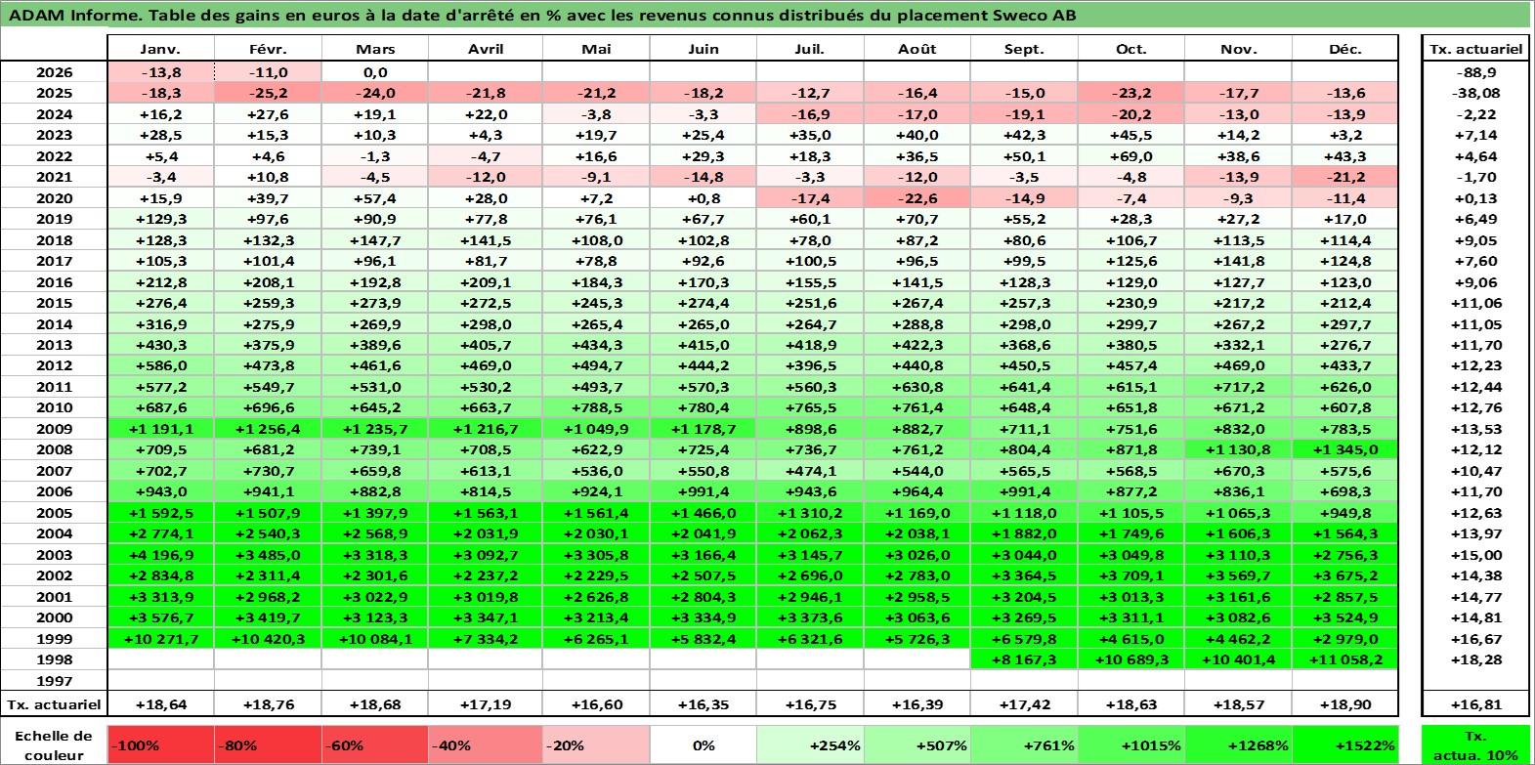
Task: Click the +1268% color scale swatch
Action: point(1238,744)
